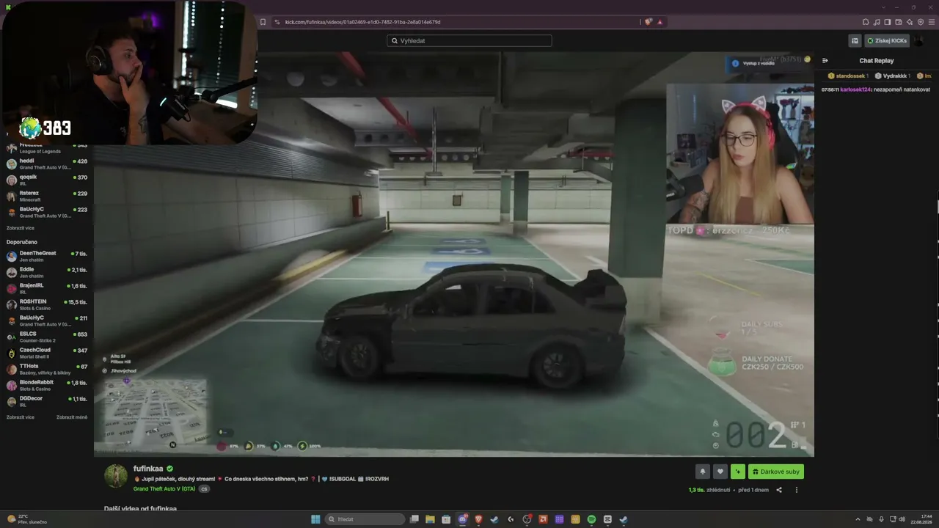The image size is (939, 528).
Task: Click the fufinkaa channel avatar
Action: [x=116, y=476]
